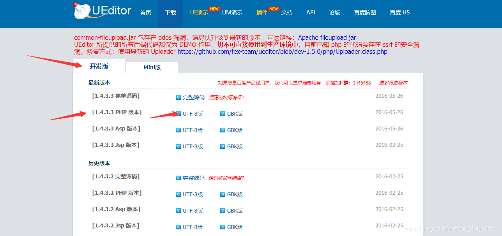
Task: Open the 论坛 page from the navigation bar
Action: pyautogui.click(x=334, y=12)
